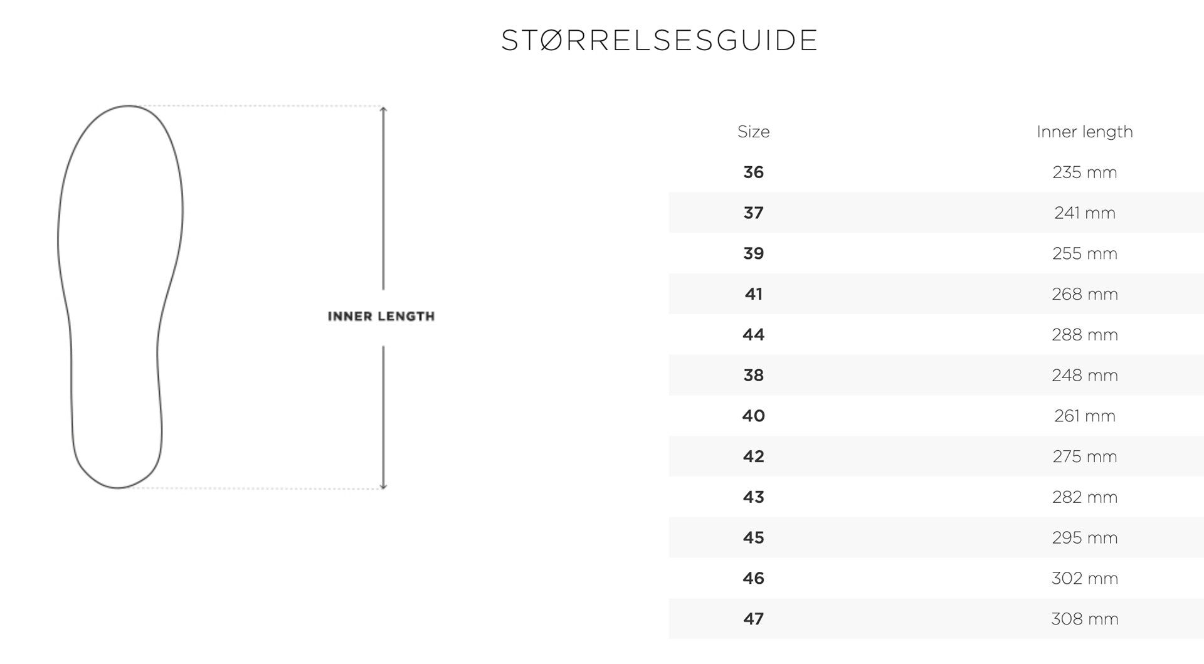Viewport: 1204px width, 664px height.
Task: Click the 248 mm inner length value
Action: [x=1084, y=376]
